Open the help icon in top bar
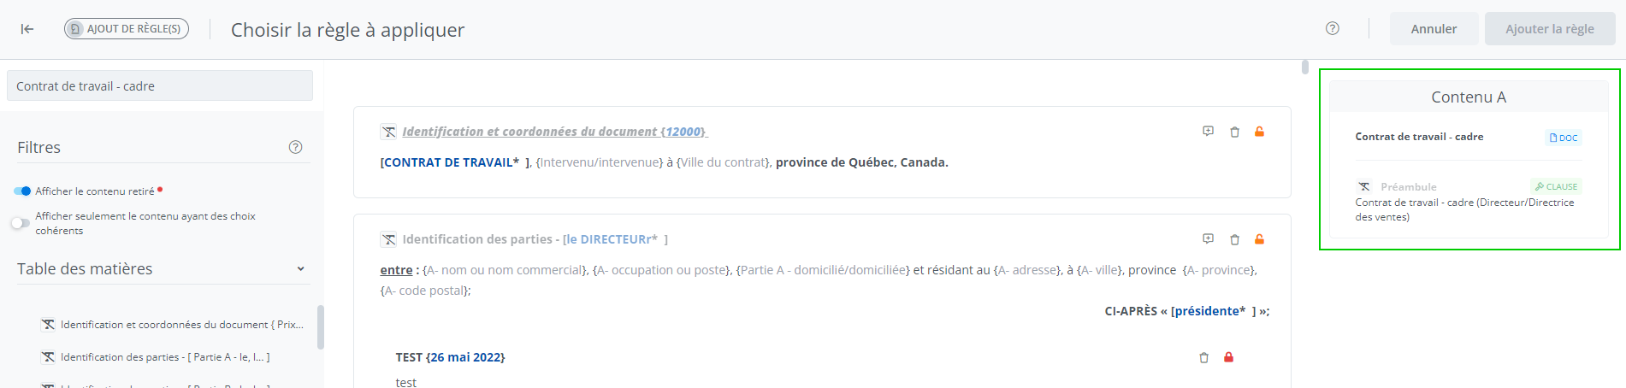The height and width of the screenshot is (388, 1626). click(x=1332, y=28)
